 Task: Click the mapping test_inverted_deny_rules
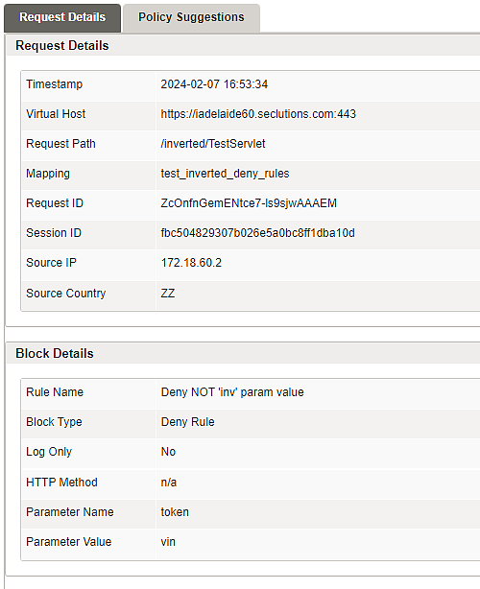click(225, 174)
